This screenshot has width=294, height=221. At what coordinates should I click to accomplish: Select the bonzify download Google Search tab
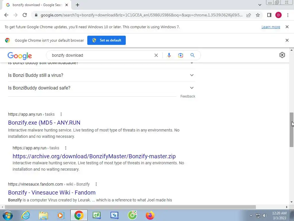(37, 5)
